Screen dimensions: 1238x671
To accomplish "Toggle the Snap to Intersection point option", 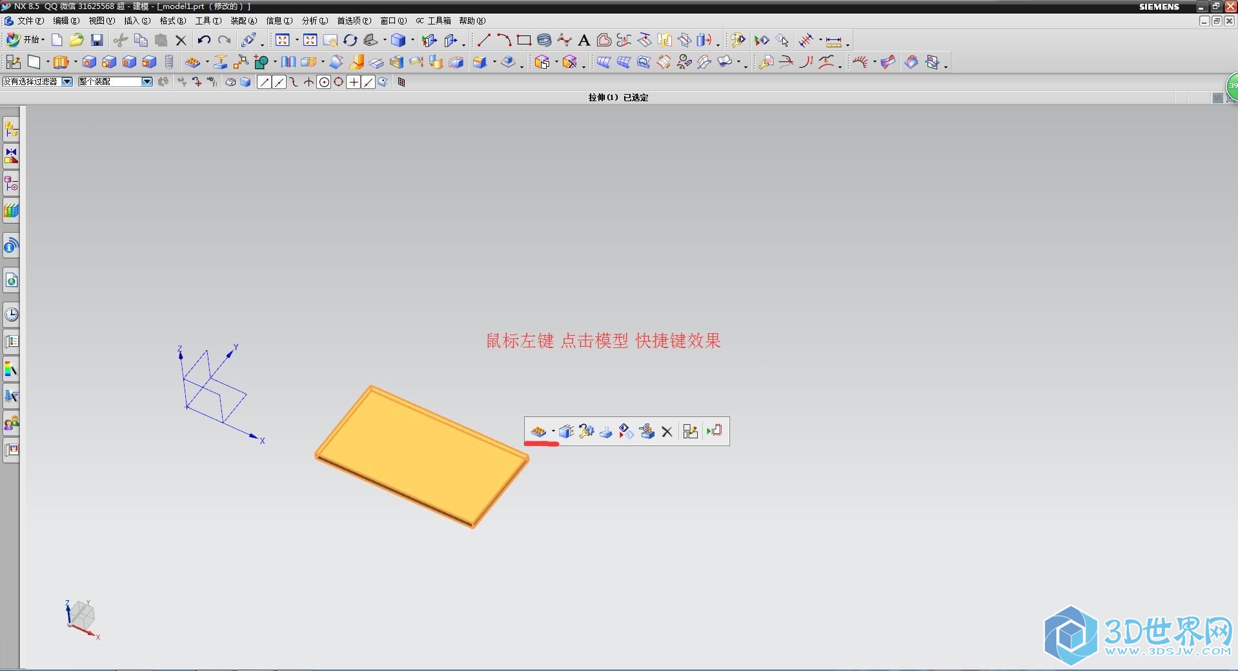I will pyautogui.click(x=309, y=82).
